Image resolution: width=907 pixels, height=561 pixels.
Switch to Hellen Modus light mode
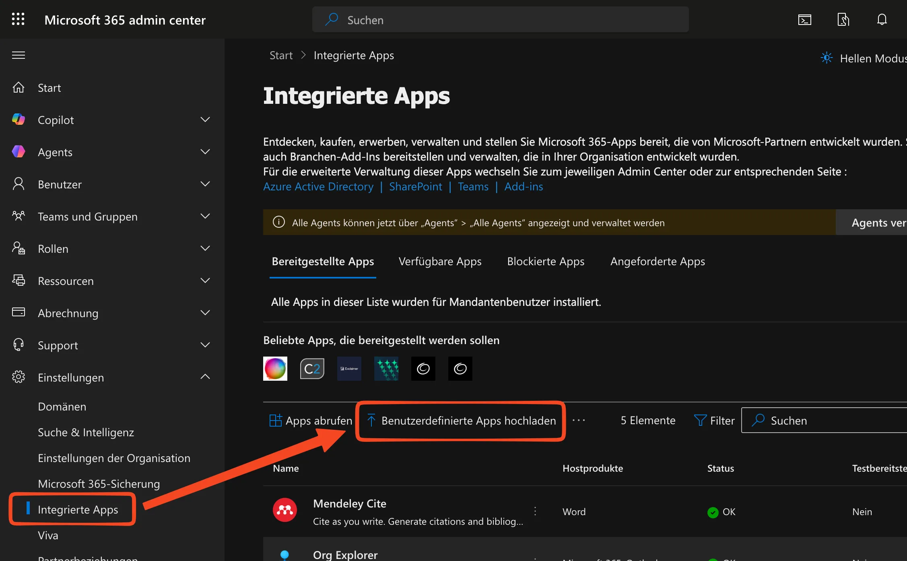click(x=826, y=58)
